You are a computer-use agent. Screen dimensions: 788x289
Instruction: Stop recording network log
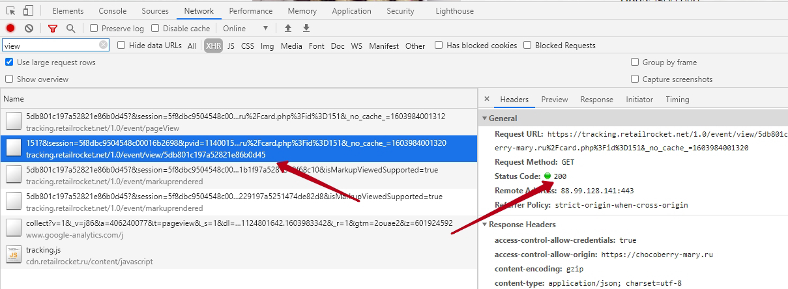pyautogui.click(x=10, y=28)
